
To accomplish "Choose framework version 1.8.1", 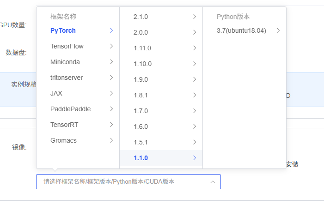I will pyautogui.click(x=161, y=95).
